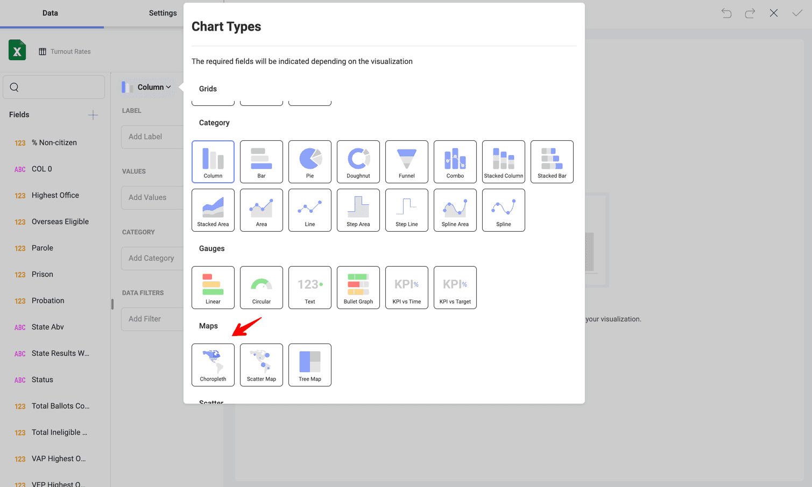This screenshot has height=487, width=812.
Task: Select the % Non-citizen field
Action: pyautogui.click(x=54, y=142)
